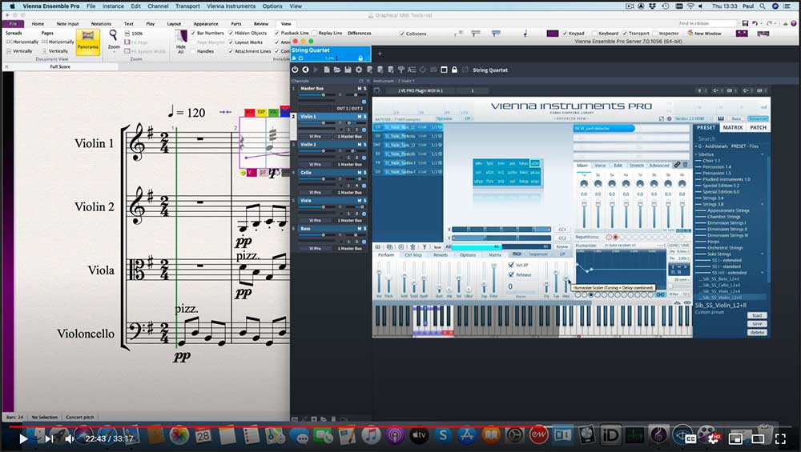Image resolution: width=801 pixels, height=452 pixels.
Task: Click the open folder icon in Ensemble toolbar
Action: point(337,70)
